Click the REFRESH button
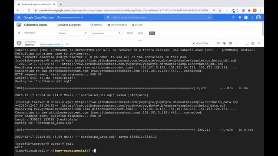This screenshot has height=156, width=278. pyautogui.click(x=96, y=25)
